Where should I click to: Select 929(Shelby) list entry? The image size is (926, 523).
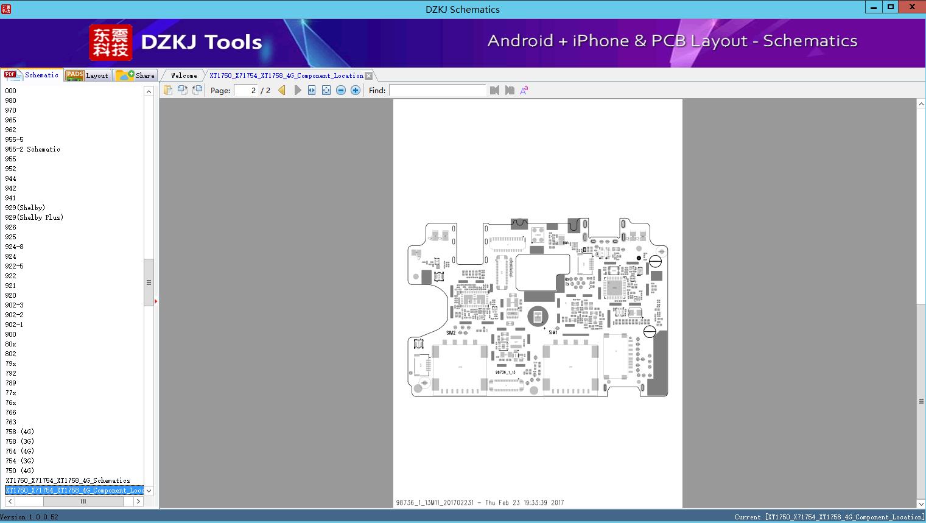[x=25, y=208]
